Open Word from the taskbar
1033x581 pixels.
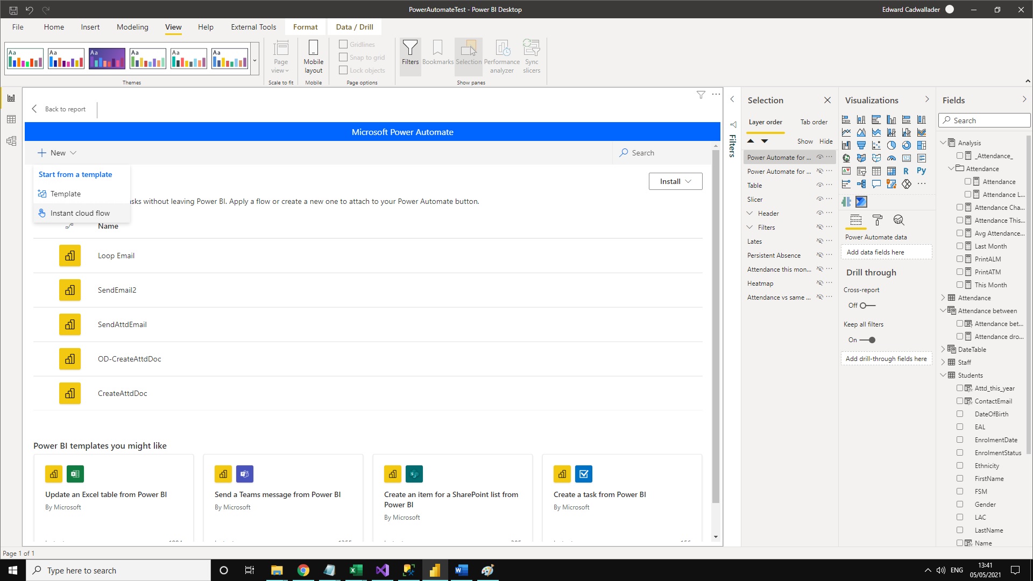[461, 570]
